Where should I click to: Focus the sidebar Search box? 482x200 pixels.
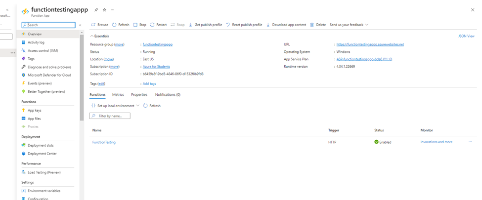(48, 25)
